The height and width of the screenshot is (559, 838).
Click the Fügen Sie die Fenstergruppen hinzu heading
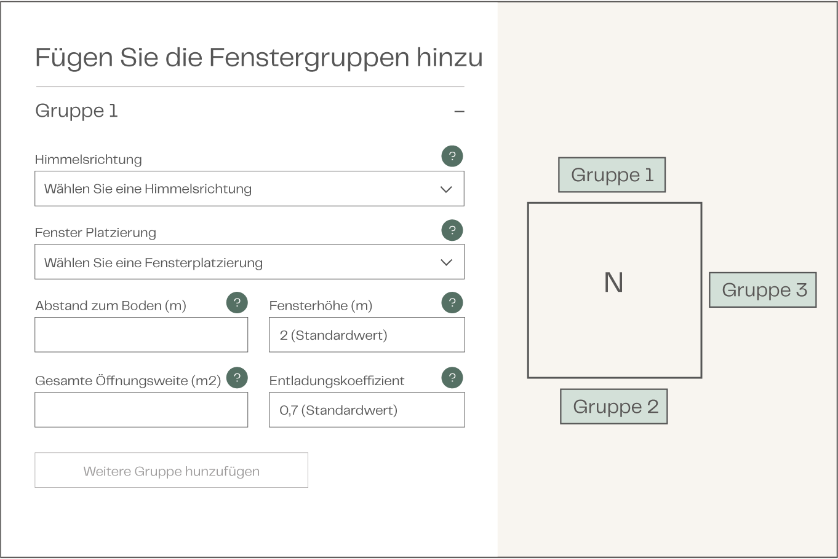pos(258,58)
